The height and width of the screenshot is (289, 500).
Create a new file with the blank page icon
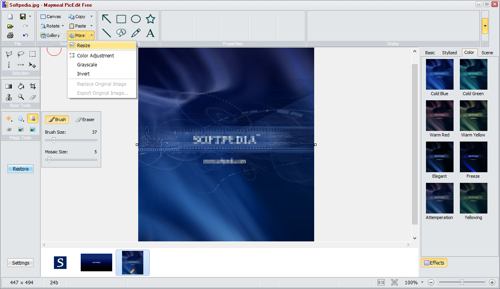[x=11, y=17]
